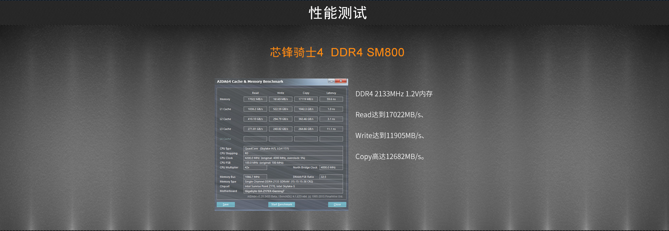Viewport: 669px width, 231px height.
Task: Click the CPU Clock 4200.0 MHz field
Action: click(x=293, y=158)
